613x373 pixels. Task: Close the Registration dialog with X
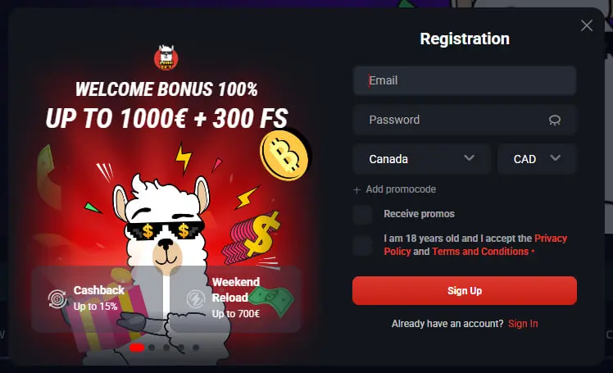point(587,25)
